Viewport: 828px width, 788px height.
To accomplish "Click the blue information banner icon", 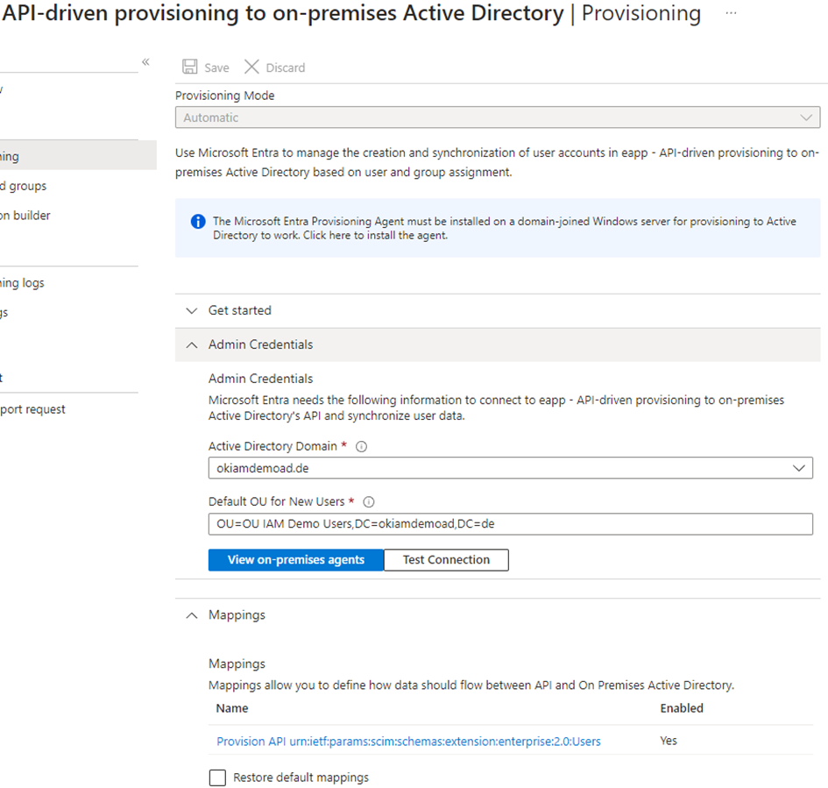I will [198, 222].
